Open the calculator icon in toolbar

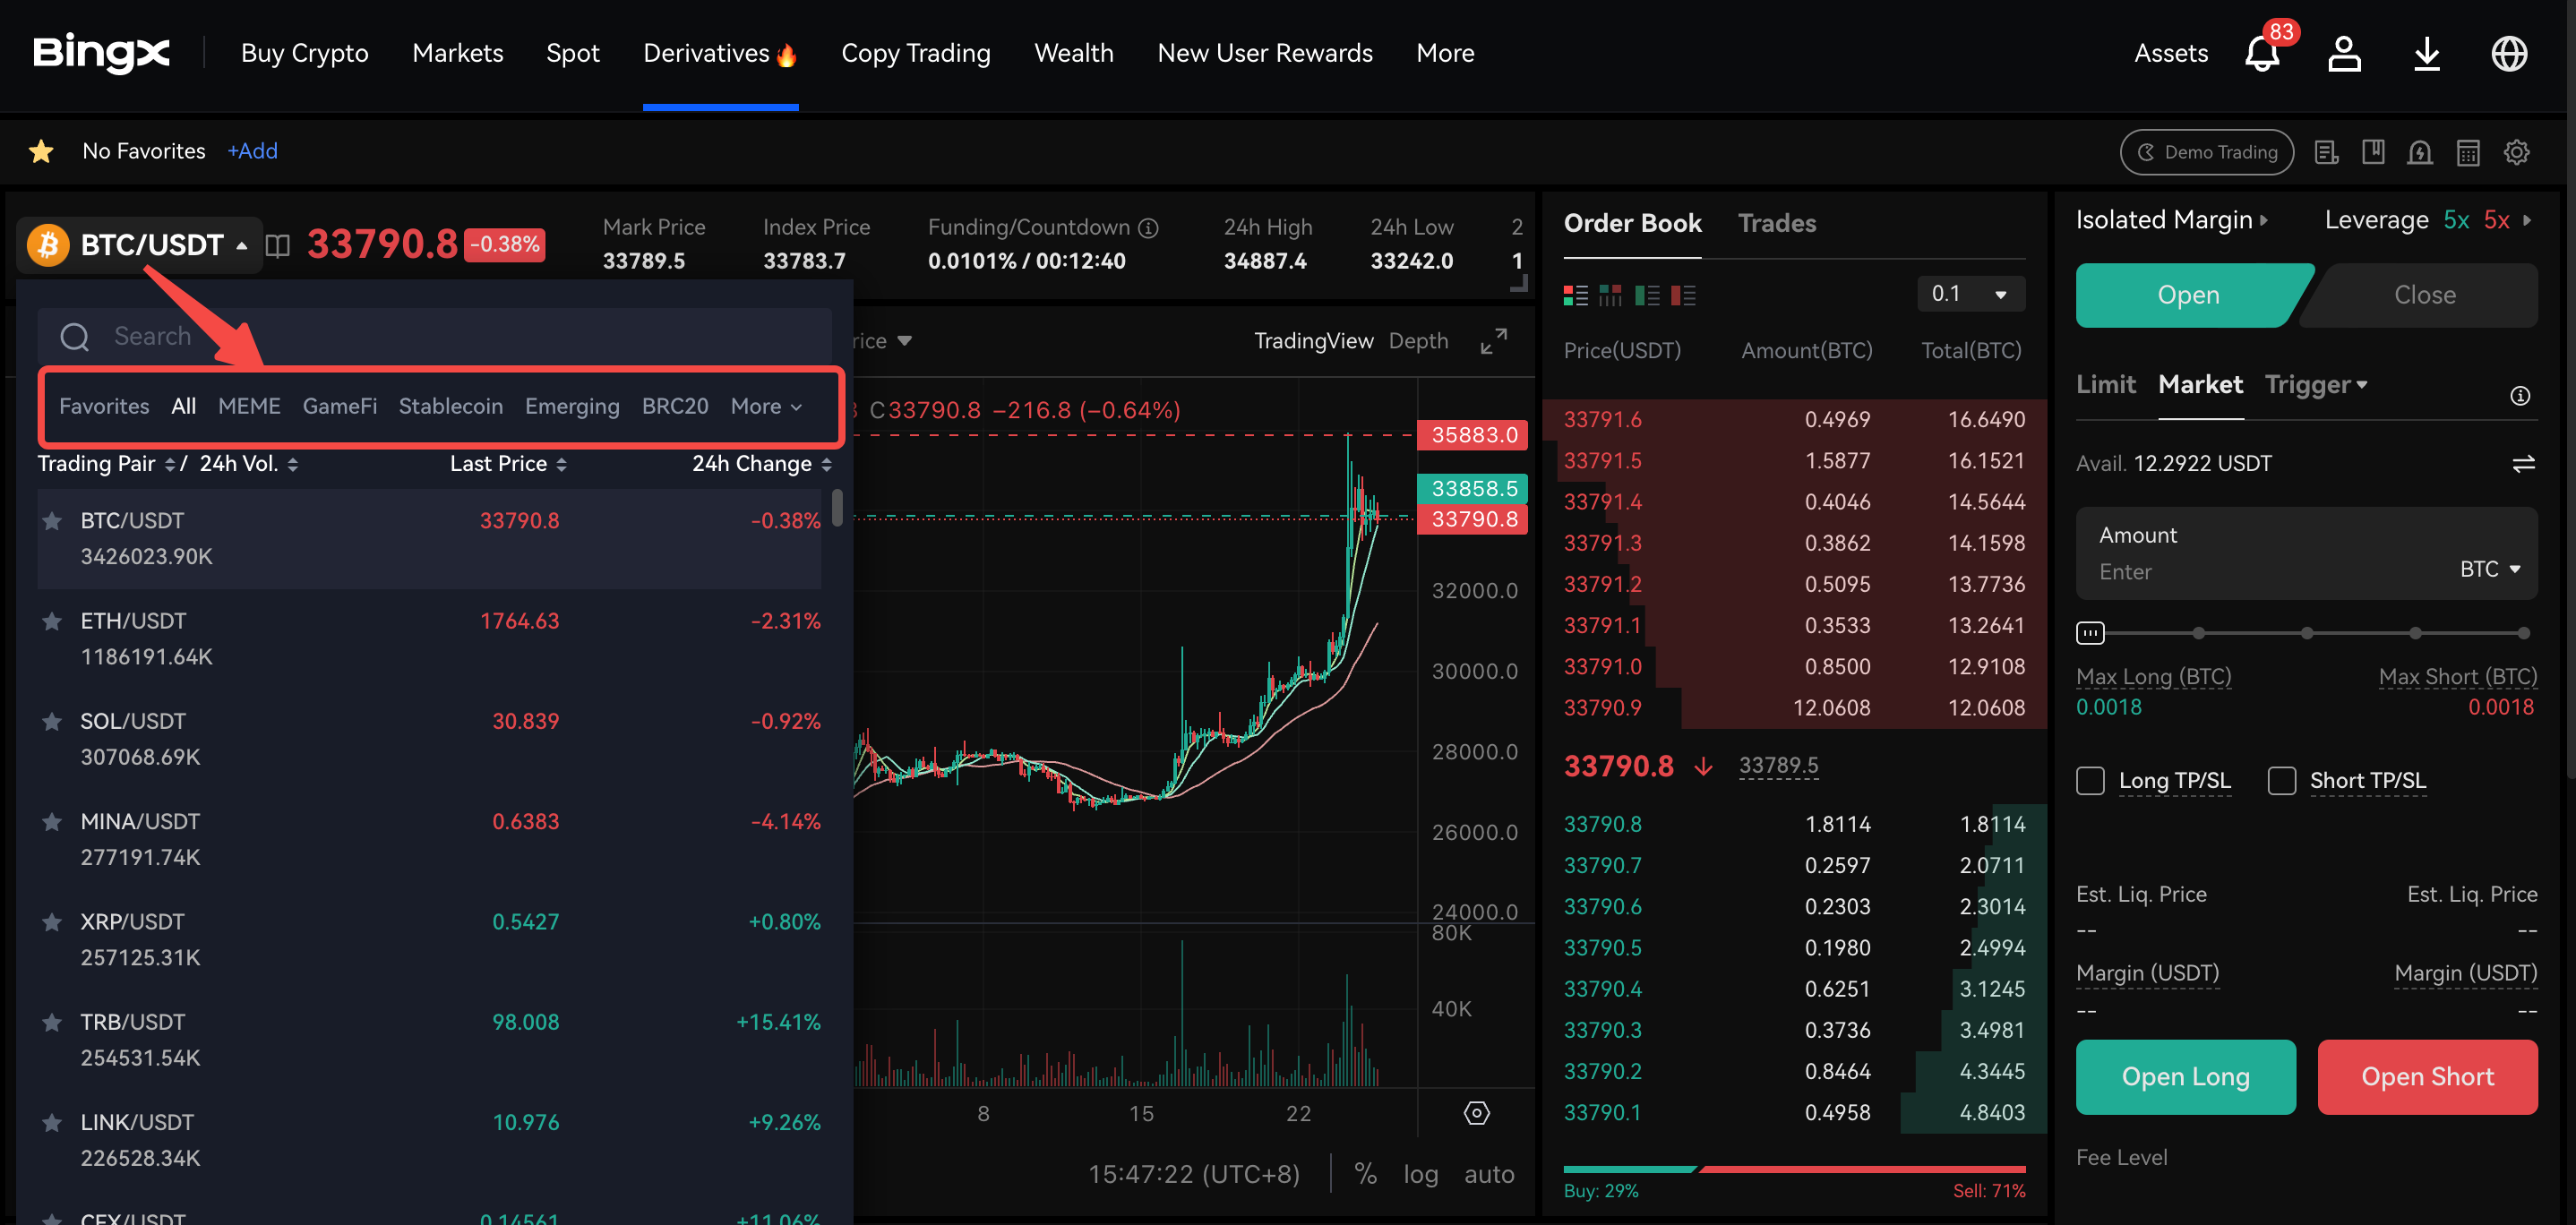click(2468, 152)
